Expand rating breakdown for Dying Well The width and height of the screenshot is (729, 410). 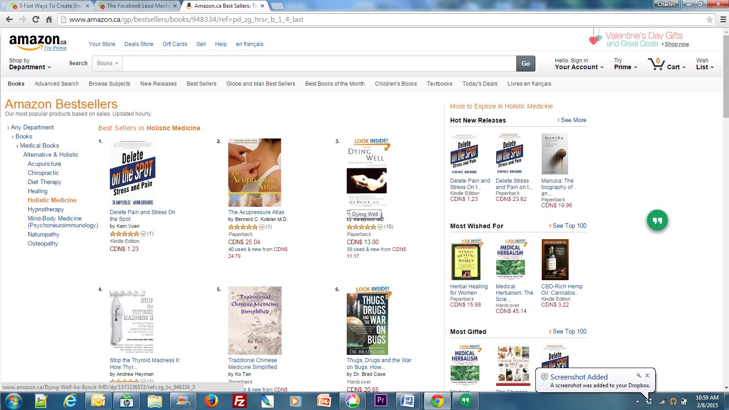pyautogui.click(x=380, y=227)
